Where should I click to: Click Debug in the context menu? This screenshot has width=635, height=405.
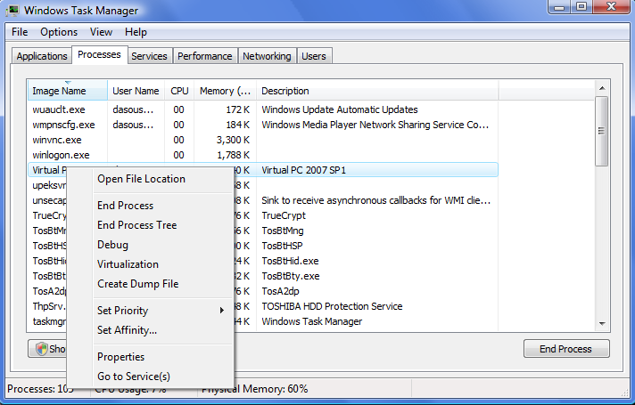(150, 245)
